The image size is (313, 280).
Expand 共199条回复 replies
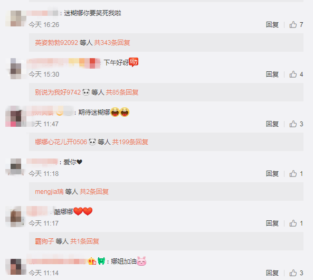[130, 142]
